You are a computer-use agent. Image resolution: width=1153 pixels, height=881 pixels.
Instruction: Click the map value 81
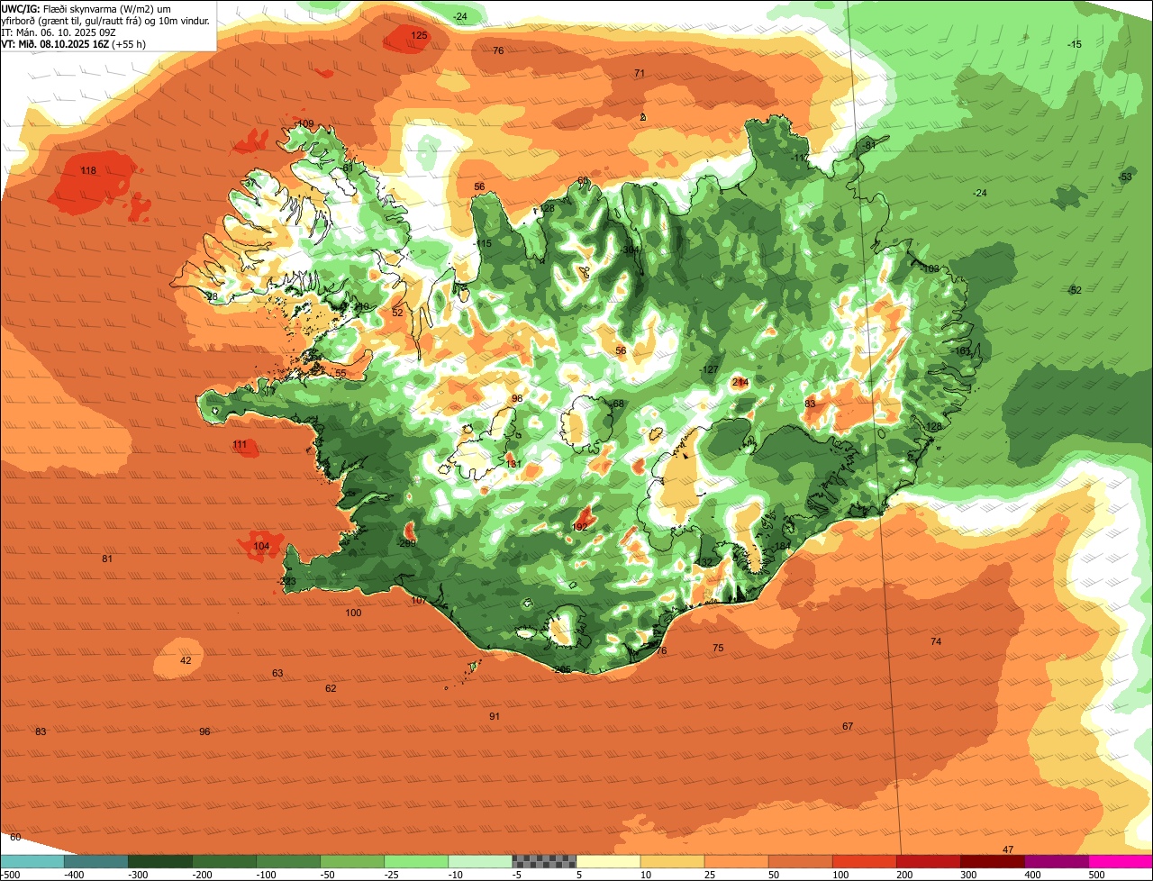click(107, 559)
